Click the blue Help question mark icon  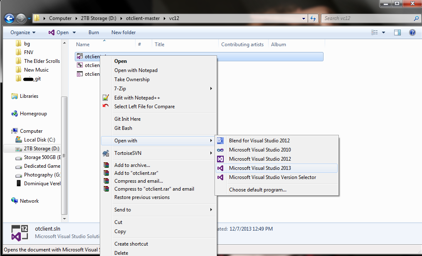click(x=412, y=32)
